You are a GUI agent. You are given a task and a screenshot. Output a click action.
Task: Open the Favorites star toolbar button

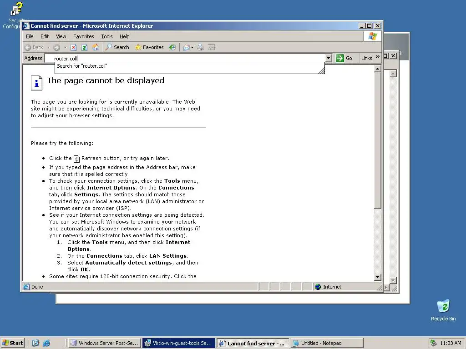point(149,47)
